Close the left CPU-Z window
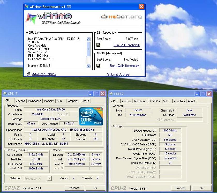Viewport: 217px width, 193px height. pos(103,94)
